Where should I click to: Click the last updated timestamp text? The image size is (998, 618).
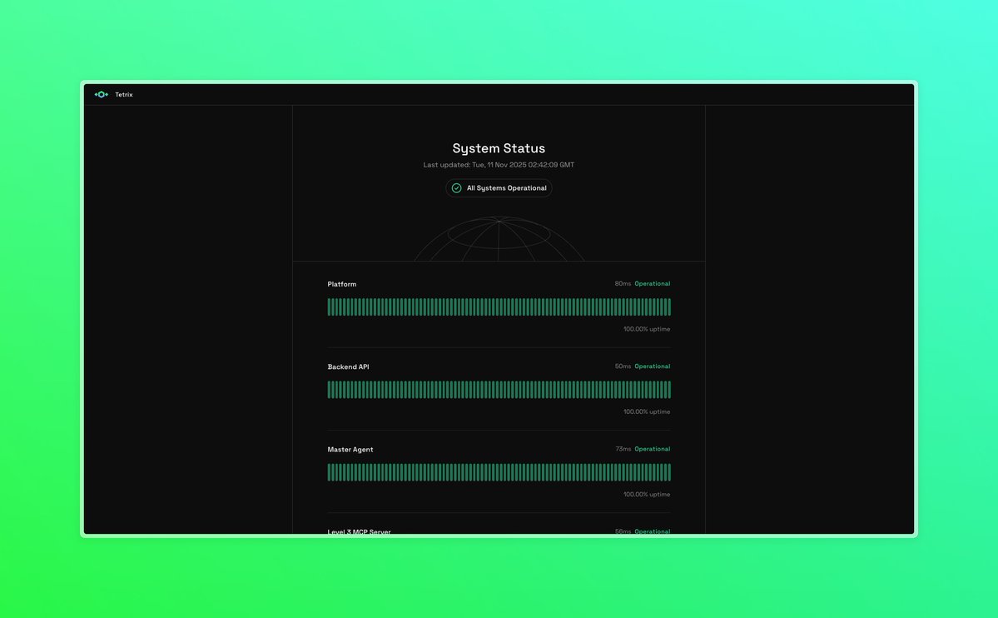(x=499, y=164)
